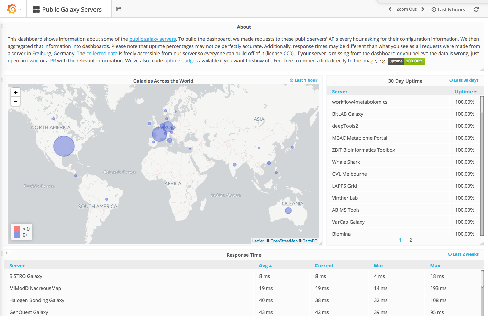Click the blue '0+' legend swatch
The width and height of the screenshot is (488, 316).
click(x=17, y=235)
